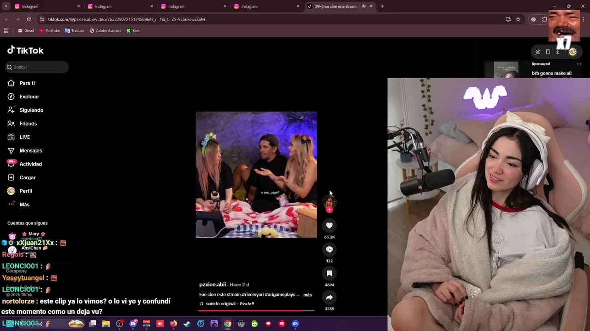Share the video with the arrow icon
Screen dimensions: 590x331
[329, 297]
